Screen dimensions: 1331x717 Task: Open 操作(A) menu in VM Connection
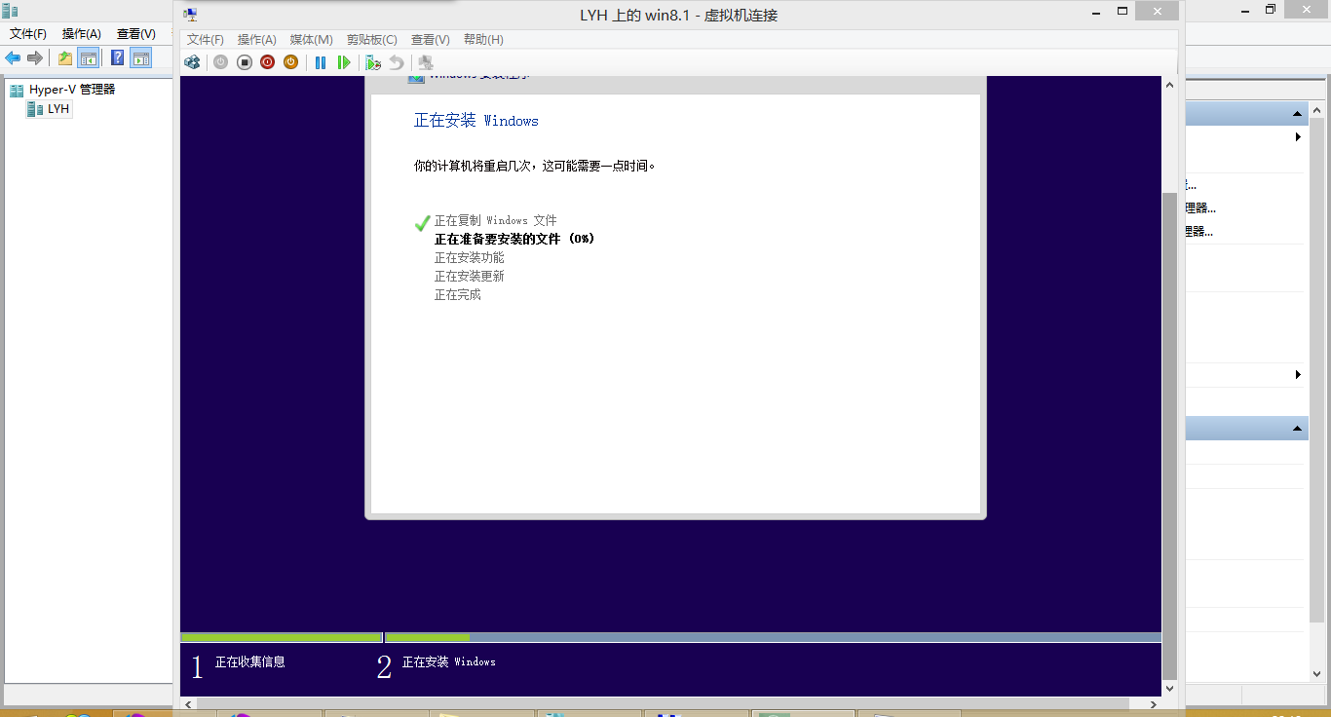coord(257,40)
